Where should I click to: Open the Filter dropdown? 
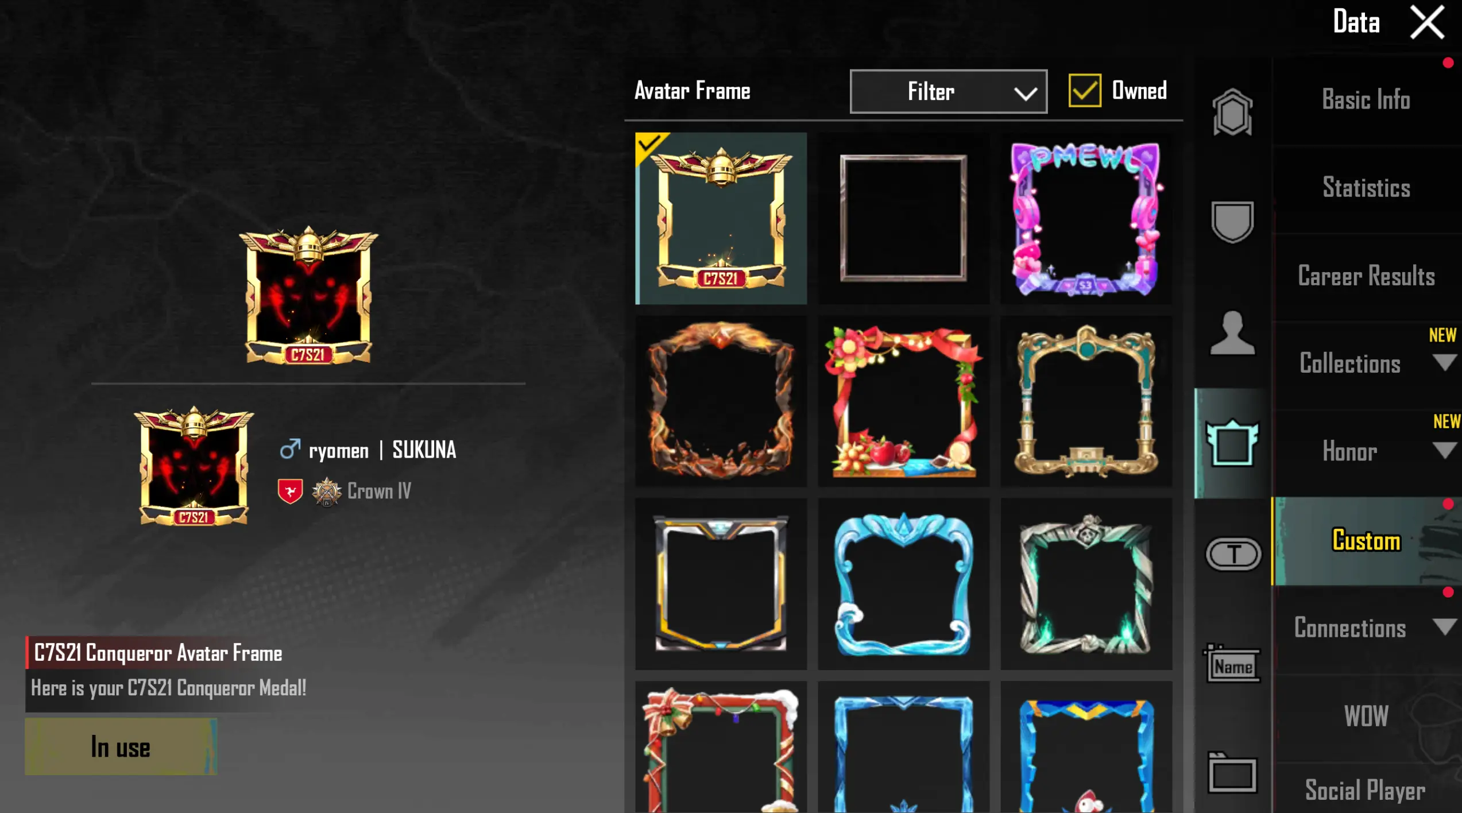tap(949, 92)
